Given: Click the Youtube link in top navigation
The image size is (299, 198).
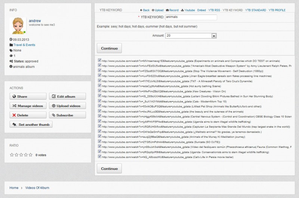Looking at the screenshot, I should [189, 10].
